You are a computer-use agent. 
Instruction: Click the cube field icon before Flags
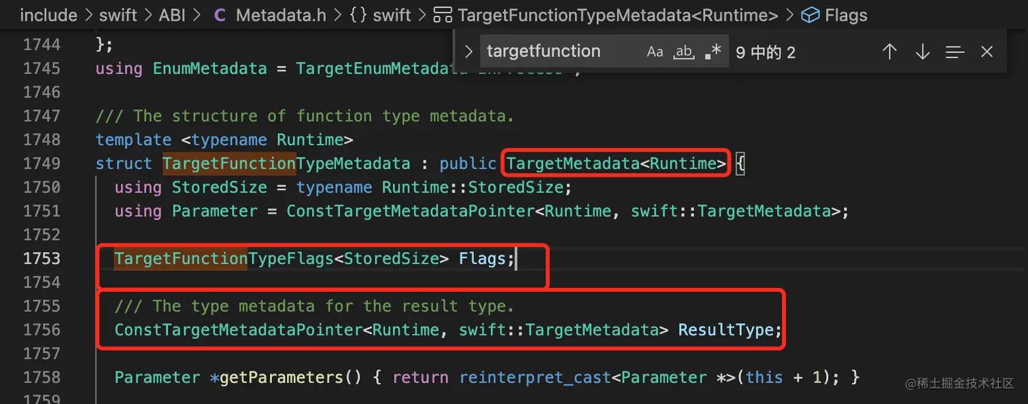click(x=810, y=15)
